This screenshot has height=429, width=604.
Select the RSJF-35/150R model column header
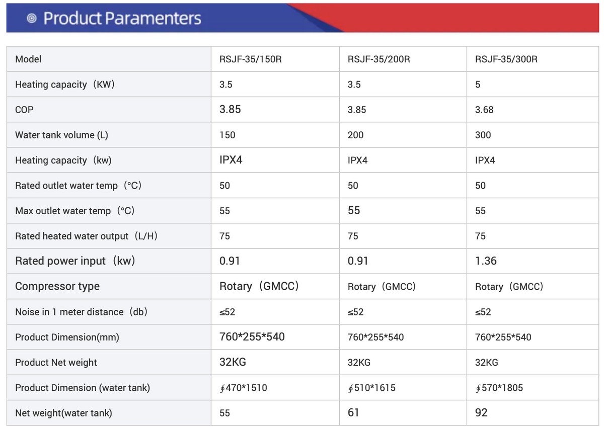(x=250, y=59)
